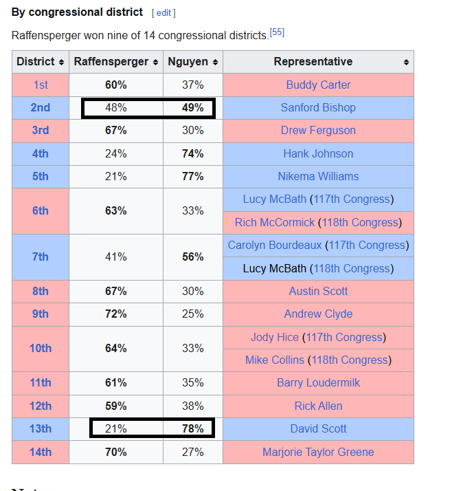Image resolution: width=450 pixels, height=491 pixels.
Task: Sort table by District column arrows
Action: point(61,62)
